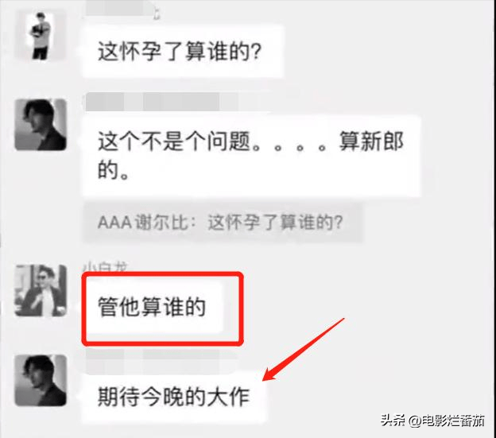Tap the name AAA谢尔比 in the quoted reply

[144, 223]
